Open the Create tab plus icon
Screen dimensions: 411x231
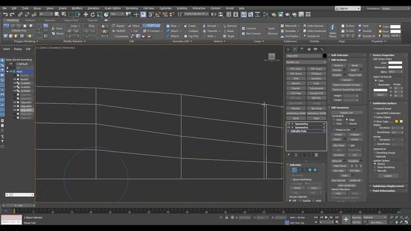pyautogui.click(x=288, y=49)
